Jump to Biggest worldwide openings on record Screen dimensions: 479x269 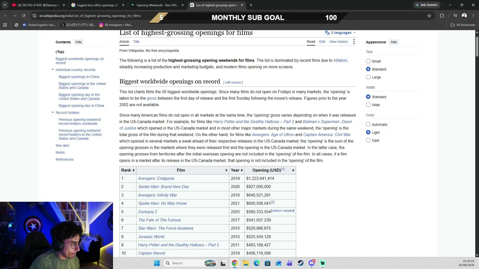point(80,61)
